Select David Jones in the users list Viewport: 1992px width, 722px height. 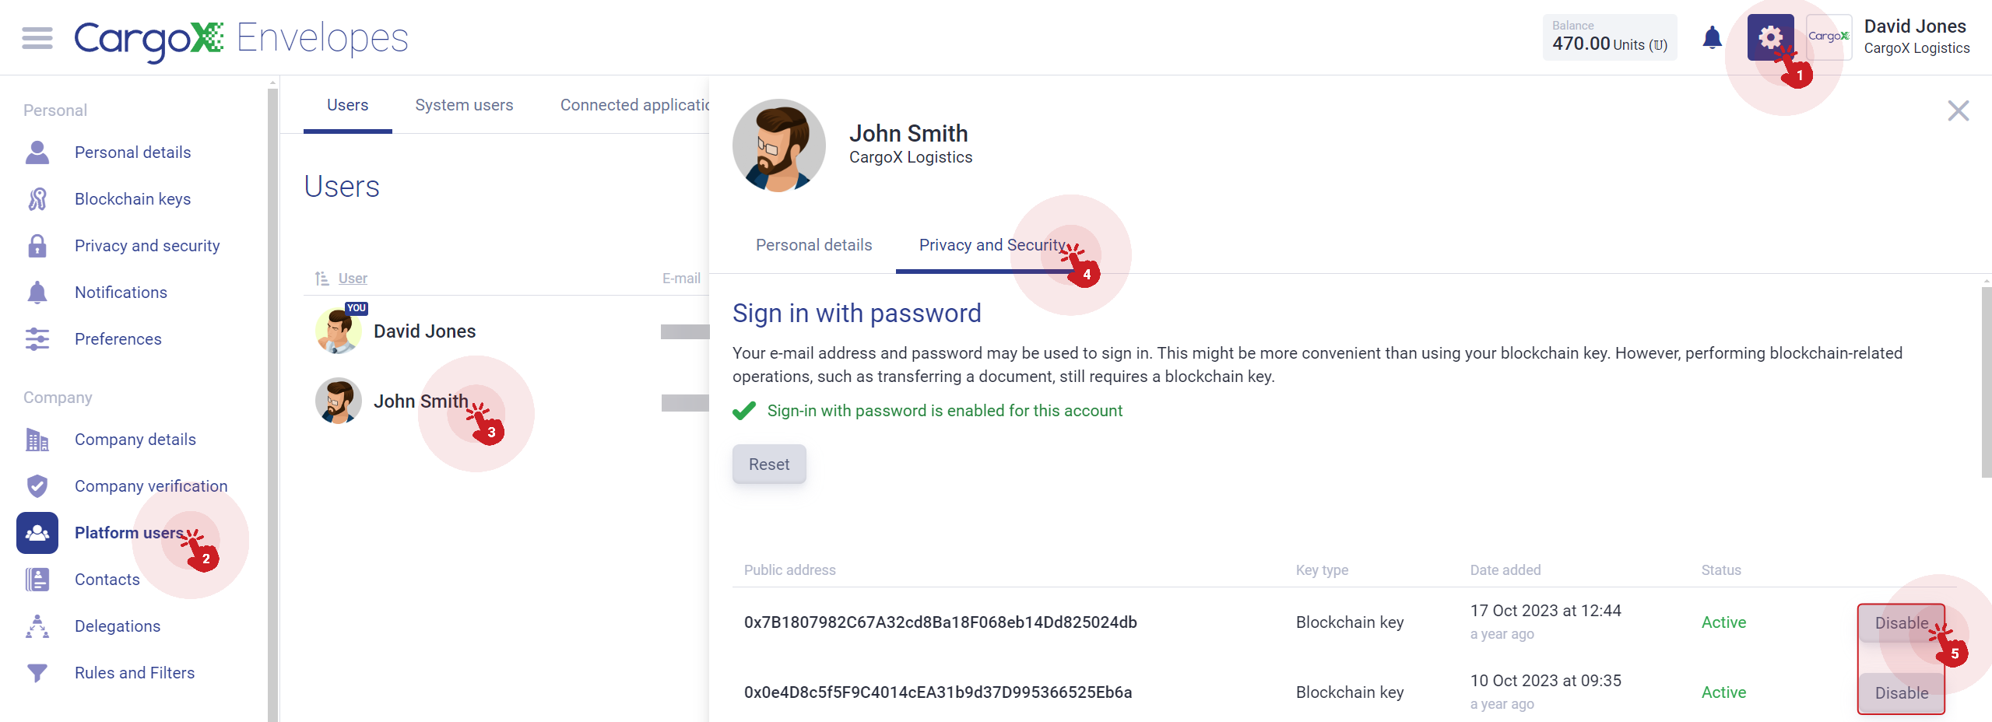coord(424,331)
